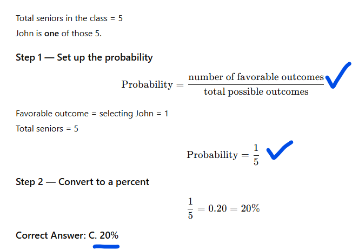This screenshot has width=352, height=250.
Task: Click the "Correct Answer:" label
Action: pyautogui.click(x=51, y=235)
